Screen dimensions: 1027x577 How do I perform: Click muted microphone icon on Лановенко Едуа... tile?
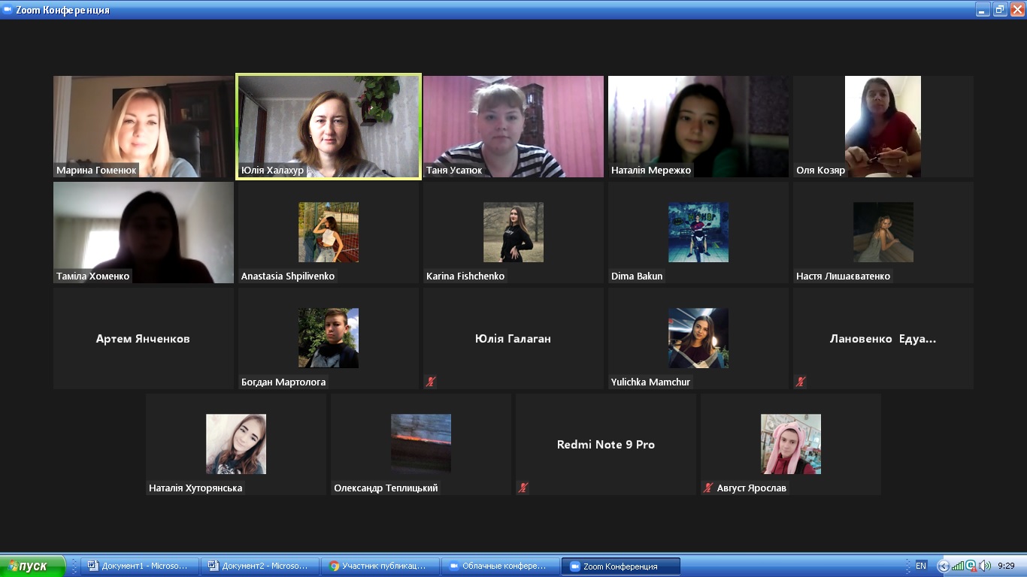click(x=800, y=382)
